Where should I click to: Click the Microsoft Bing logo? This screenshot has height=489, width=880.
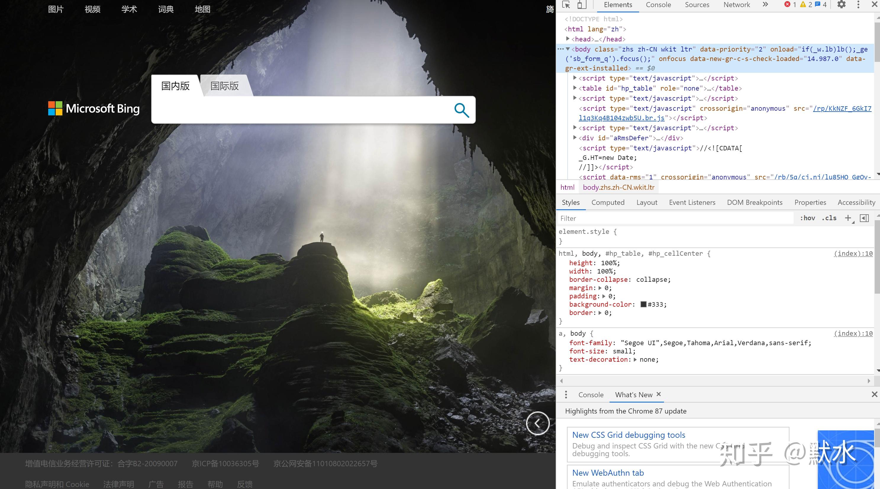coord(94,108)
